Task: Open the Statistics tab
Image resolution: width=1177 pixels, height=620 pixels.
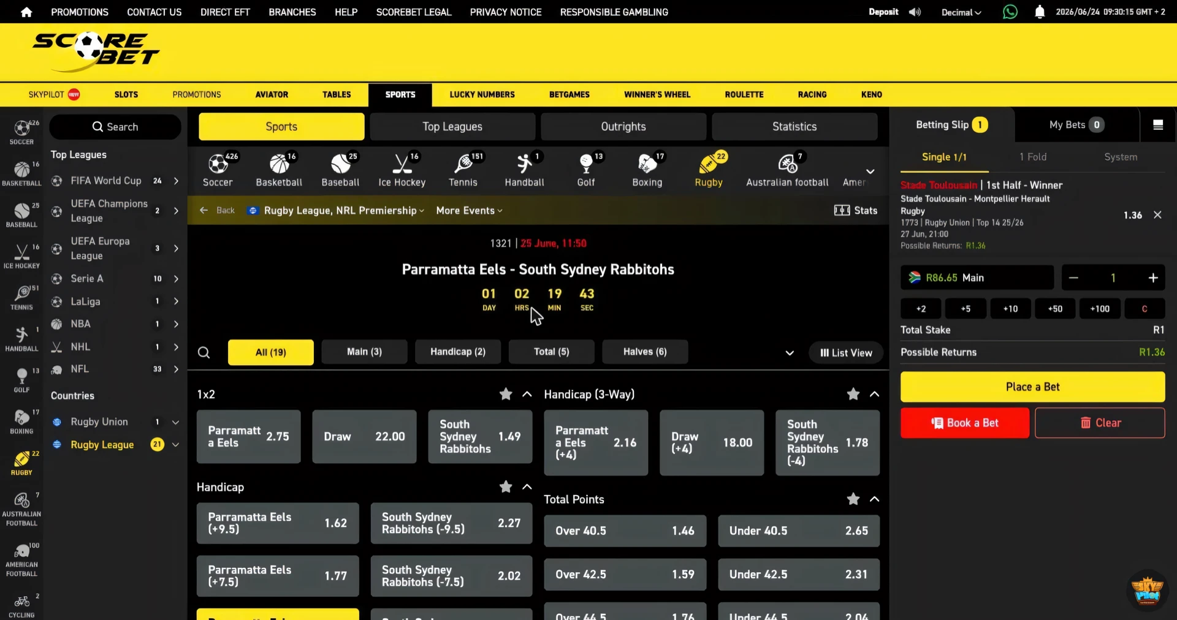Action: (794, 127)
